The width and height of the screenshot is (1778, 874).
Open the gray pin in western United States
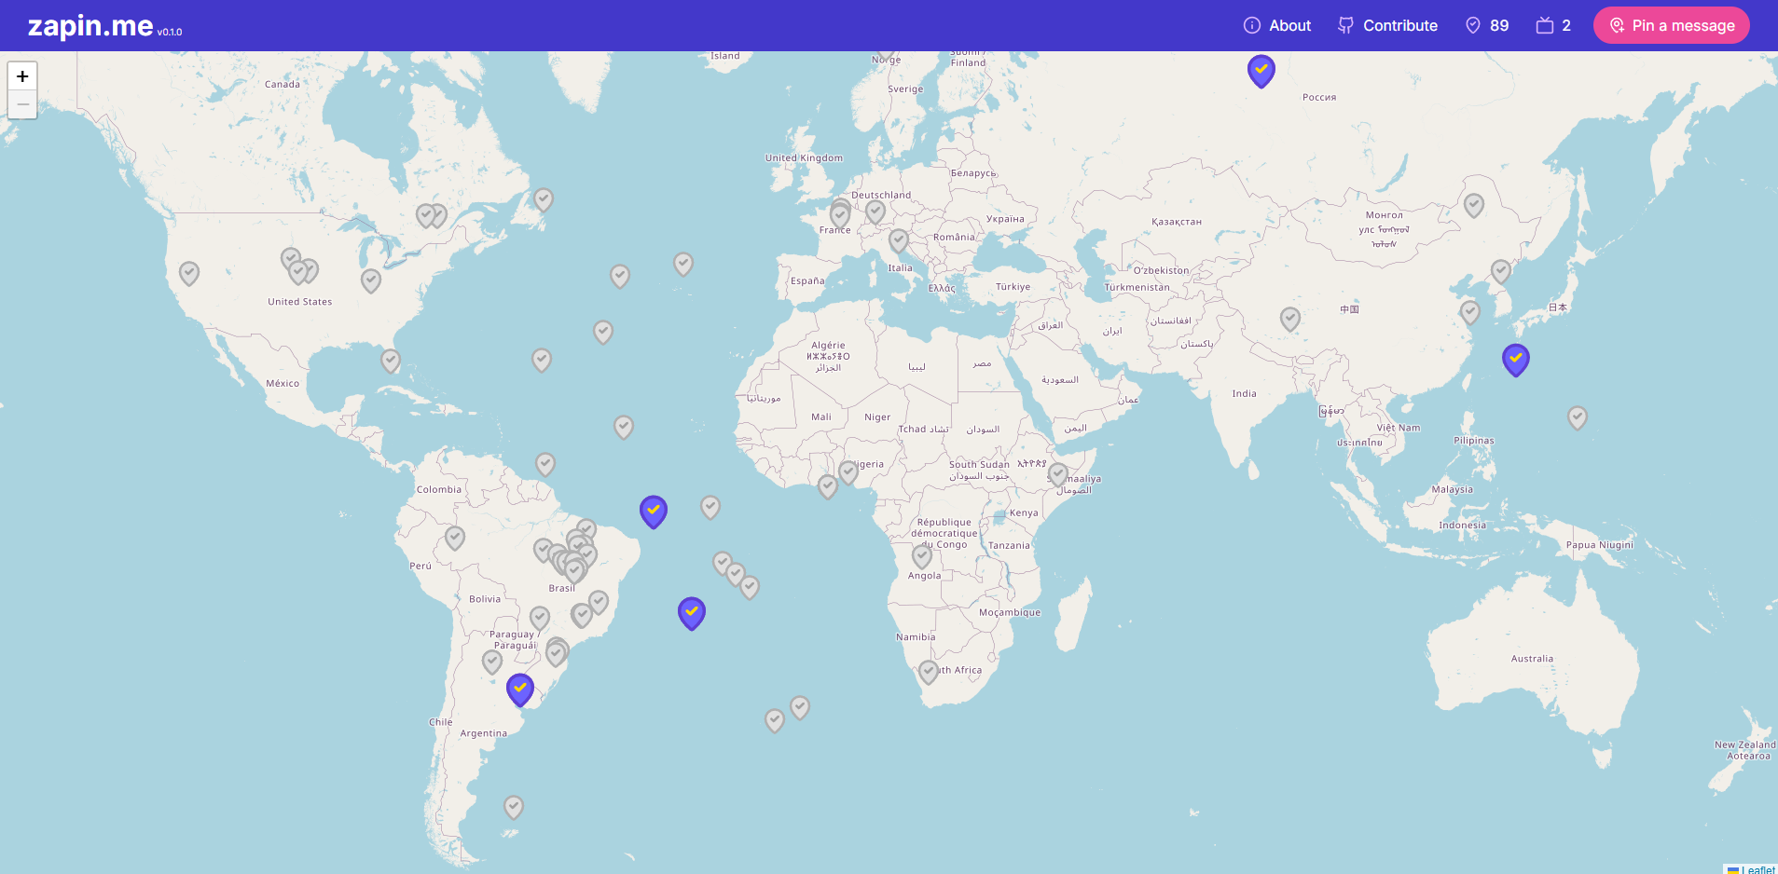click(x=189, y=273)
